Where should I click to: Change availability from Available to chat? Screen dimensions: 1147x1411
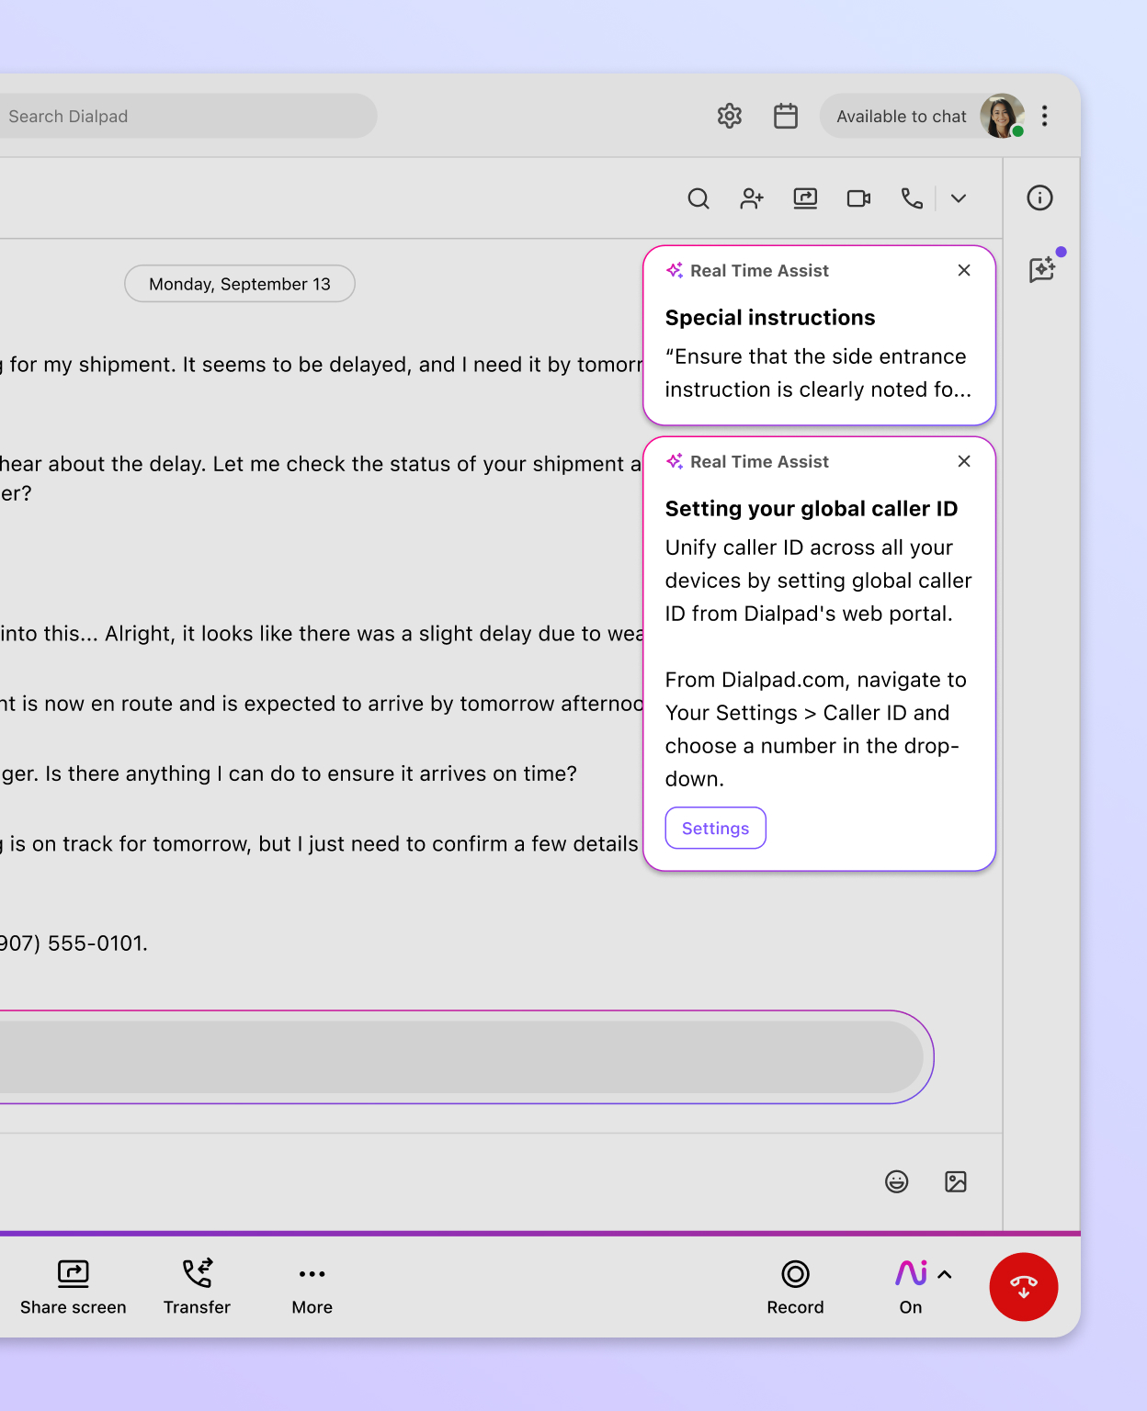902,116
